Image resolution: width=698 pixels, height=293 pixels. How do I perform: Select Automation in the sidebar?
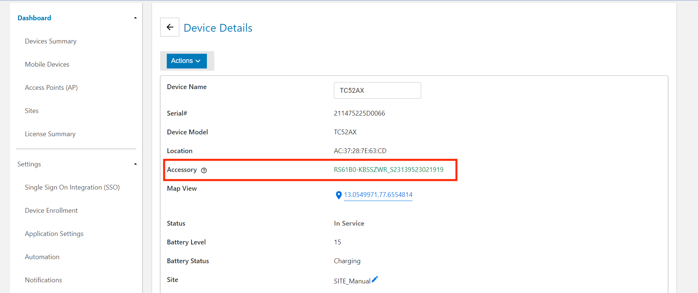click(42, 257)
